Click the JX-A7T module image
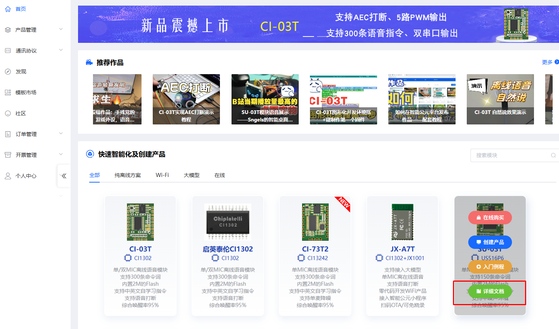 click(403, 222)
